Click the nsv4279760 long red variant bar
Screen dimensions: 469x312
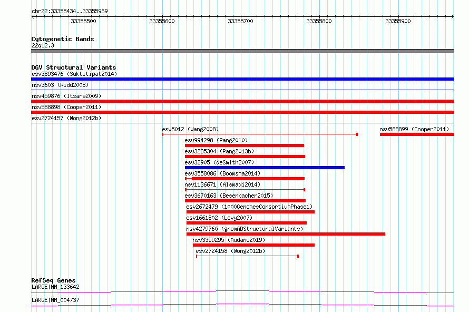[286, 234]
